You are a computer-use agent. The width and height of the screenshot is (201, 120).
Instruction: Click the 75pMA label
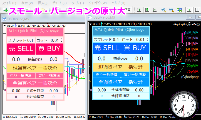(192, 71)
